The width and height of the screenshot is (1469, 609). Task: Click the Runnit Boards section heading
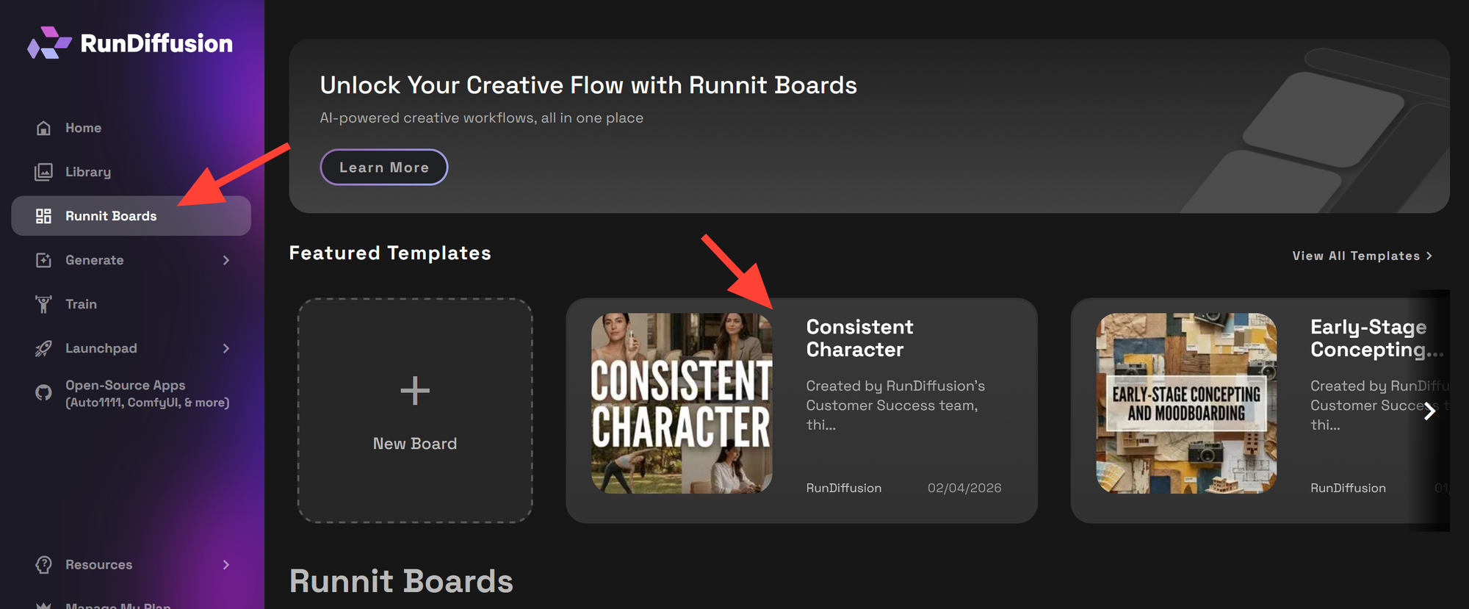pos(401,581)
